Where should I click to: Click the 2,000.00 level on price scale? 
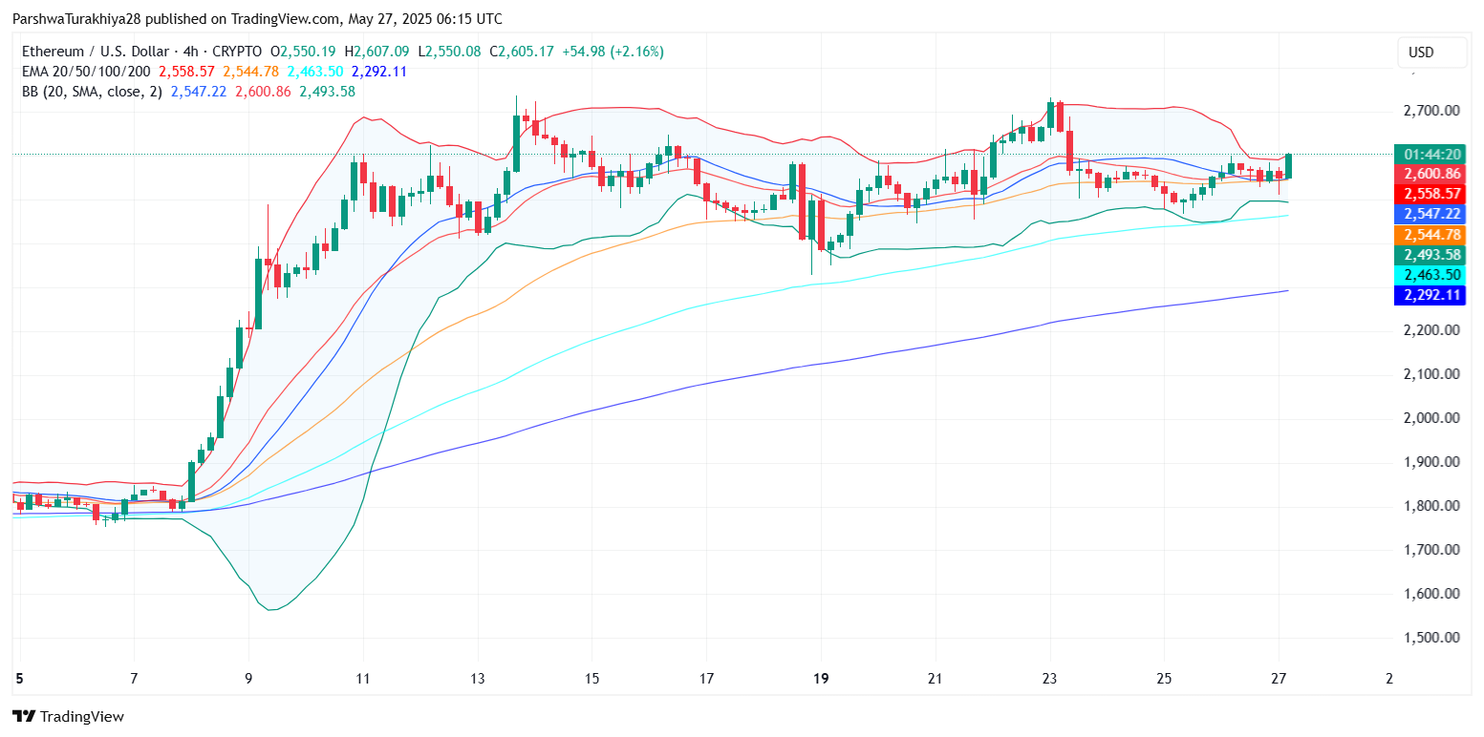(x=1430, y=418)
